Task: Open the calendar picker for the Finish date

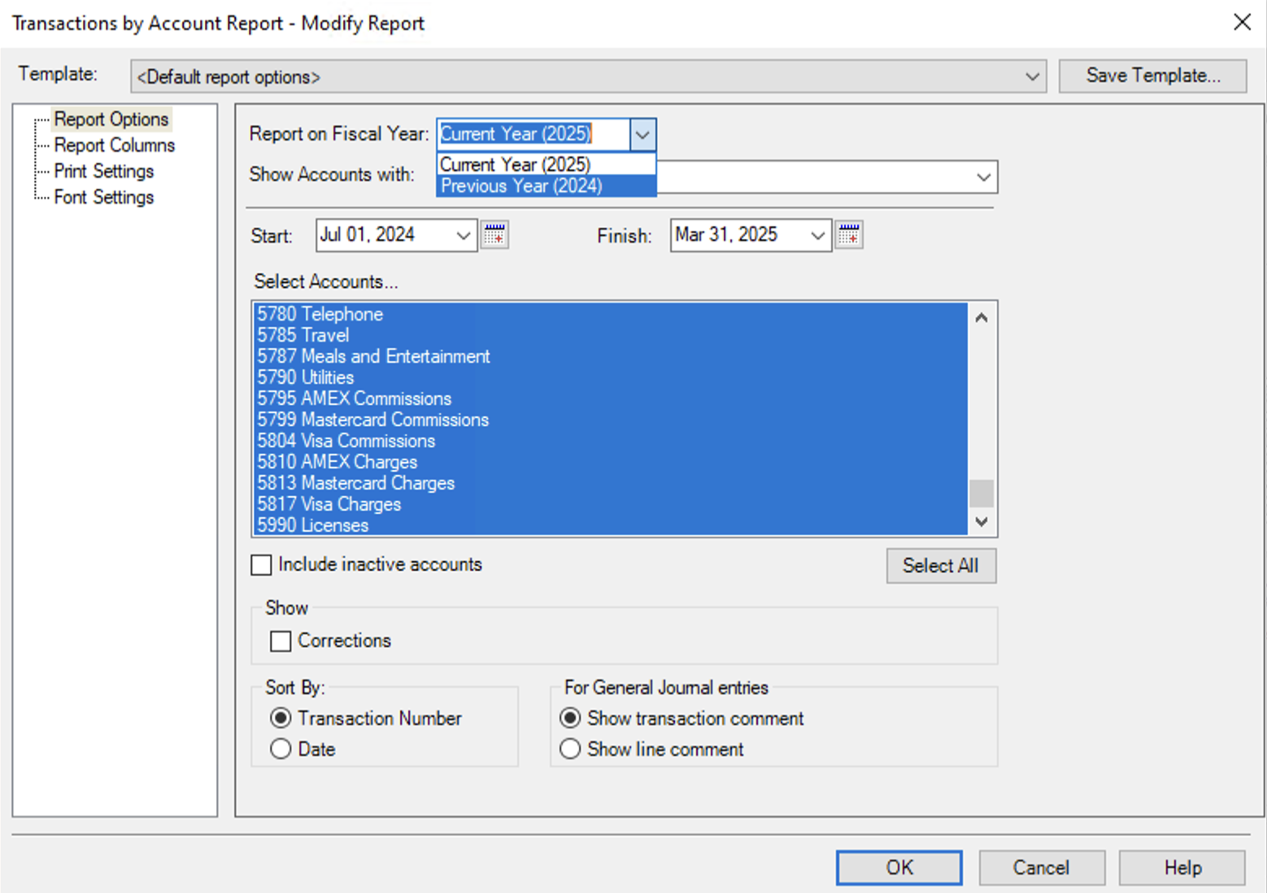Action: coord(848,235)
